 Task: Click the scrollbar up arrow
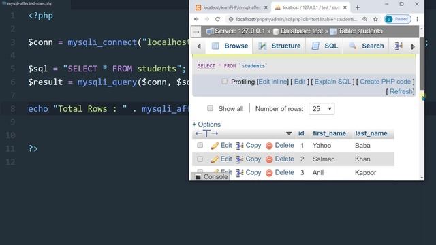pyautogui.click(x=422, y=29)
